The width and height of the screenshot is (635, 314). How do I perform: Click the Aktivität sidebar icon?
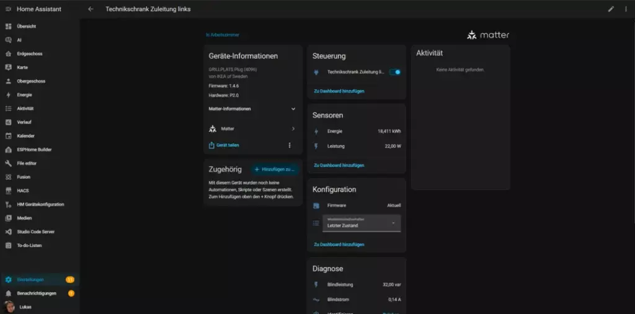[8, 109]
